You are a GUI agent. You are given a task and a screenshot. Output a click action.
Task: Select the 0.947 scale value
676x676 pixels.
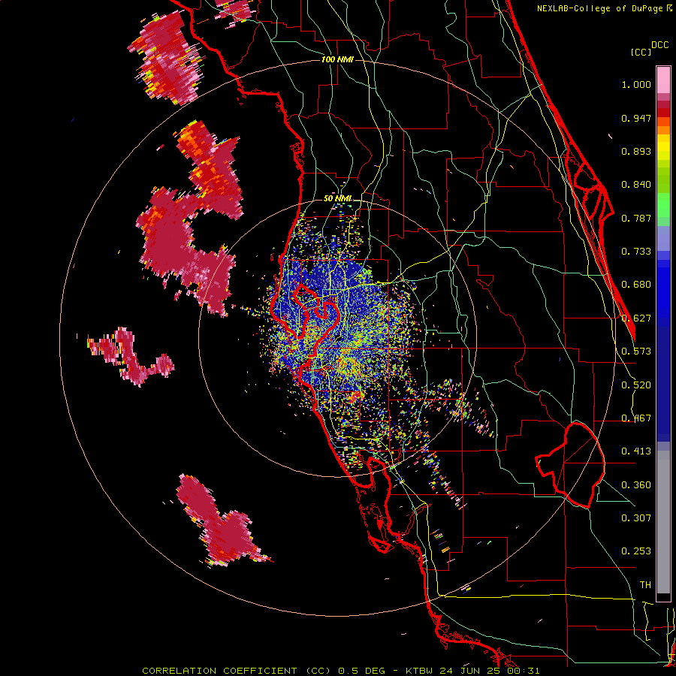(x=636, y=118)
